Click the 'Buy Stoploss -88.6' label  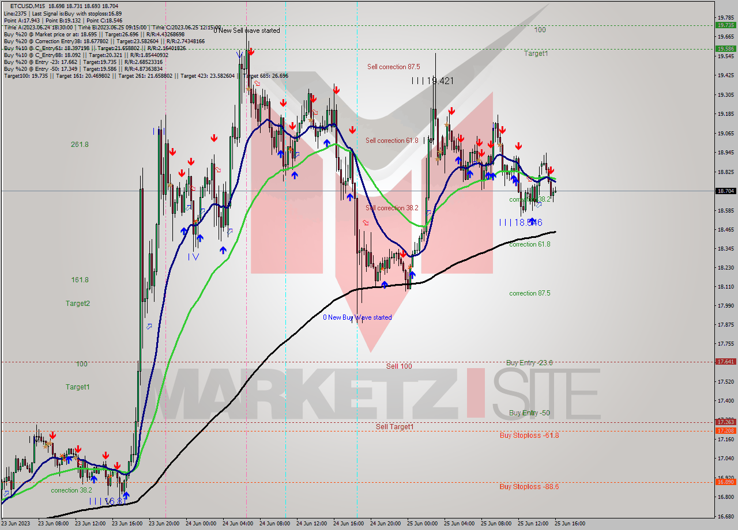tap(529, 487)
